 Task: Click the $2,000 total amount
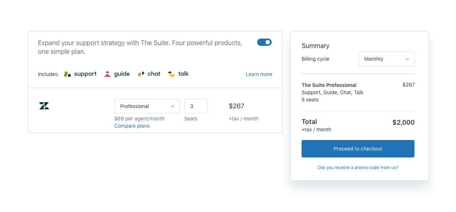click(403, 122)
